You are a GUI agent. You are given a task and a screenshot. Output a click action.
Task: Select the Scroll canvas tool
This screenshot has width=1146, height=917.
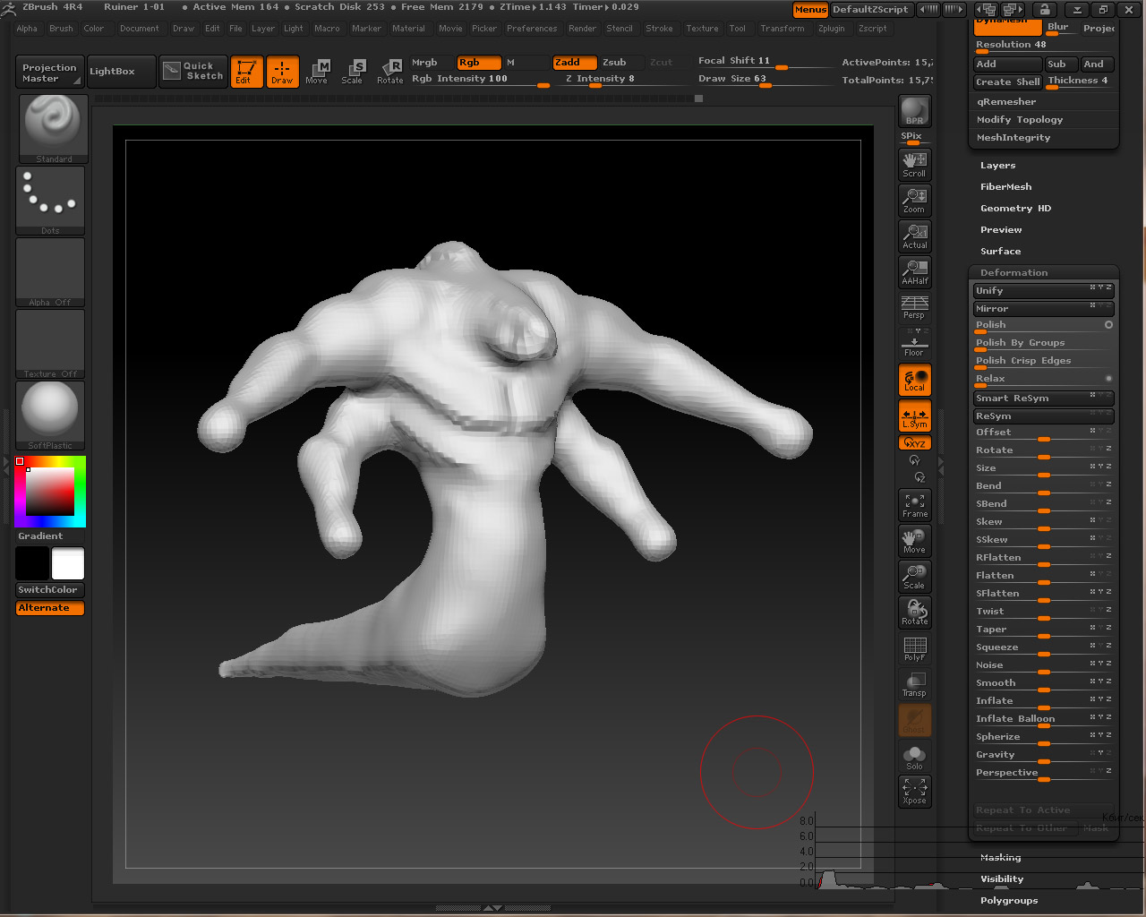click(914, 165)
